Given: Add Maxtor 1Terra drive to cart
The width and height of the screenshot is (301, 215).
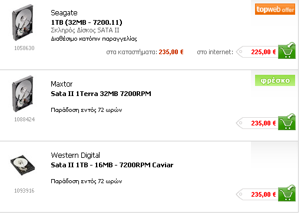Looking at the screenshot, I should 287,122.
